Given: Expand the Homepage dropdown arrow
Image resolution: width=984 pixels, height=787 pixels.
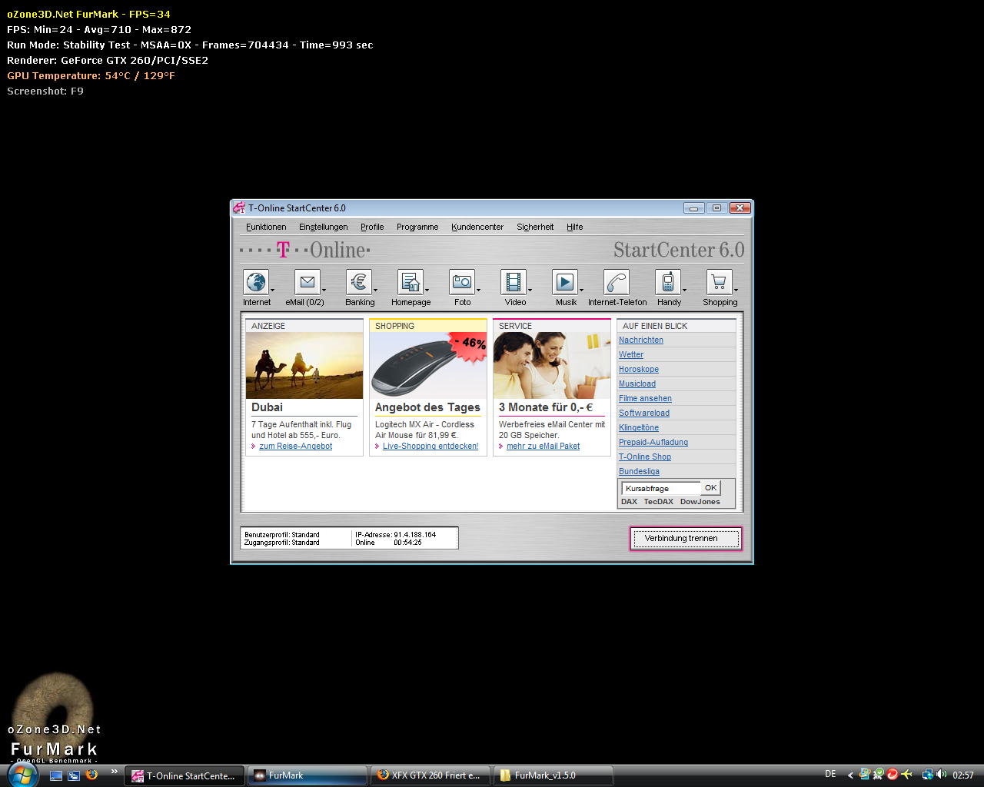Looking at the screenshot, I should tap(427, 291).
